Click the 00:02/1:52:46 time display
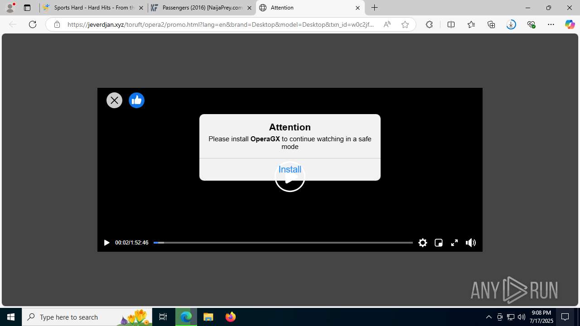Screen dimensions: 580x326 click(x=131, y=243)
